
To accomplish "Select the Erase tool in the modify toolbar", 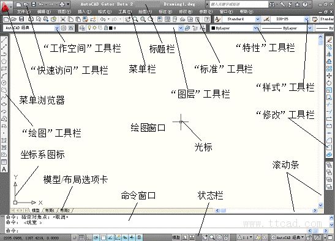I will click(329, 40).
